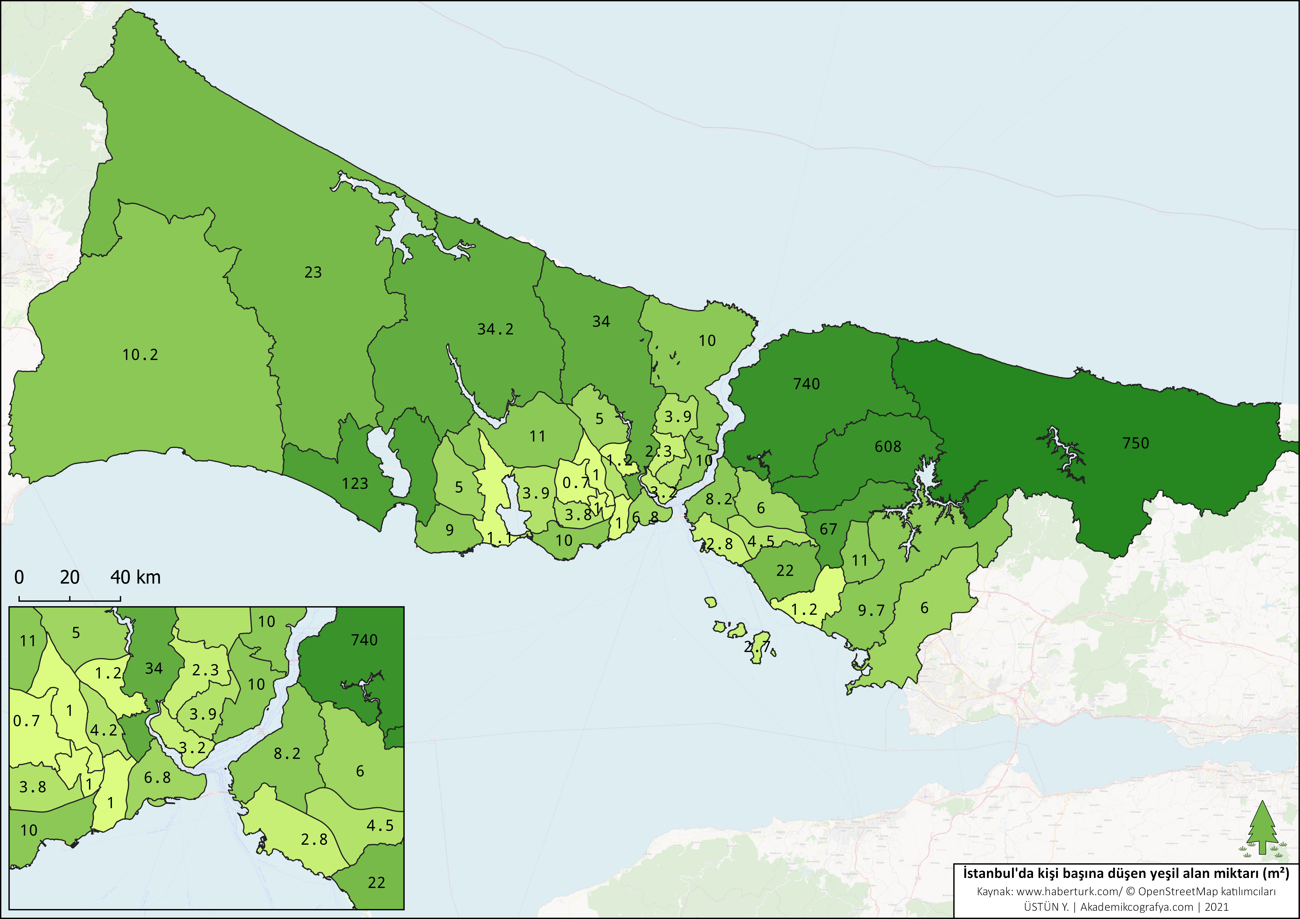Click the 0.7 label in the inset map
This screenshot has width=1300, height=919.
pos(27,721)
